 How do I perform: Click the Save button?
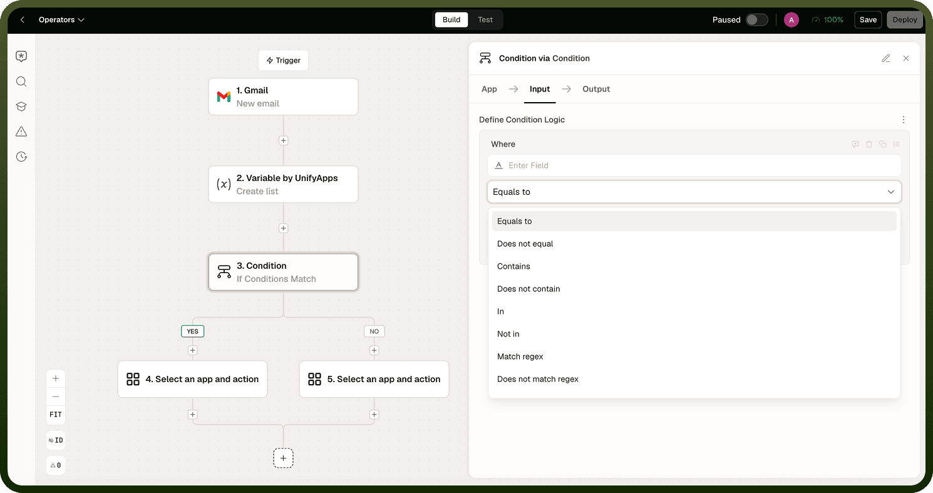868,20
